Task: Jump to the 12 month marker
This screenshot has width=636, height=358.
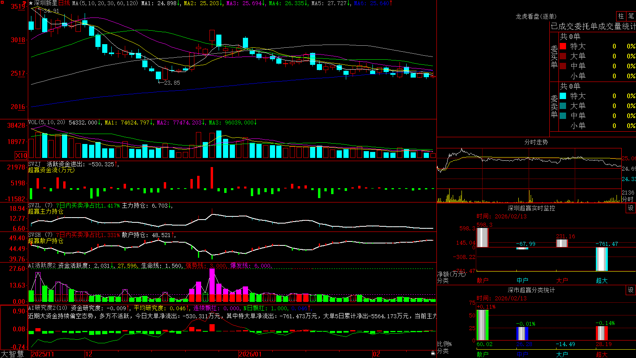Action: [89, 354]
